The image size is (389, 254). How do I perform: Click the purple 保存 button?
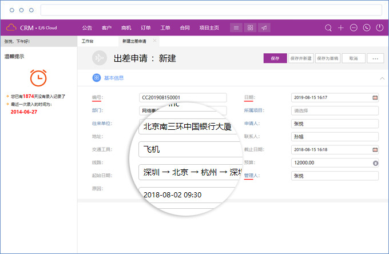(x=275, y=58)
